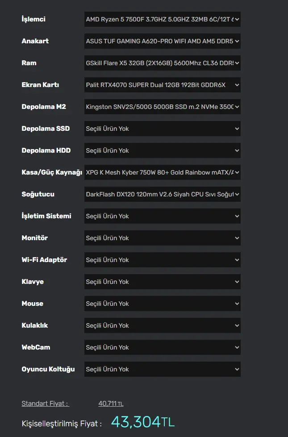Open the Oyuncu Koltuğu dropdown
The width and height of the screenshot is (288, 437).
pyautogui.click(x=162, y=369)
